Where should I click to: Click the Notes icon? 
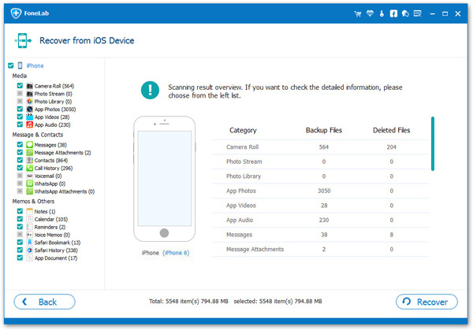(30, 211)
